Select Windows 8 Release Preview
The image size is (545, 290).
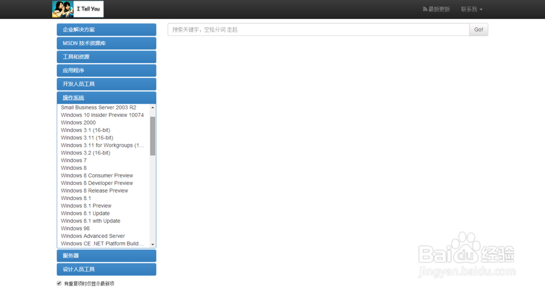[94, 191]
